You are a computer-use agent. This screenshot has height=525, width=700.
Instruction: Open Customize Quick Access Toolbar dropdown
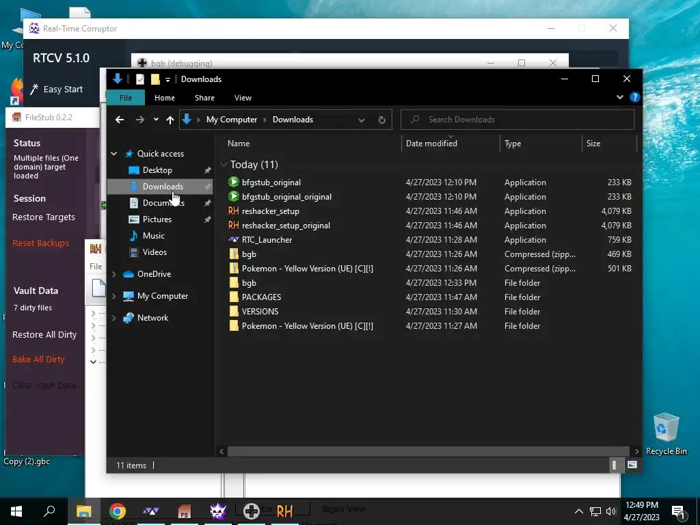click(168, 79)
